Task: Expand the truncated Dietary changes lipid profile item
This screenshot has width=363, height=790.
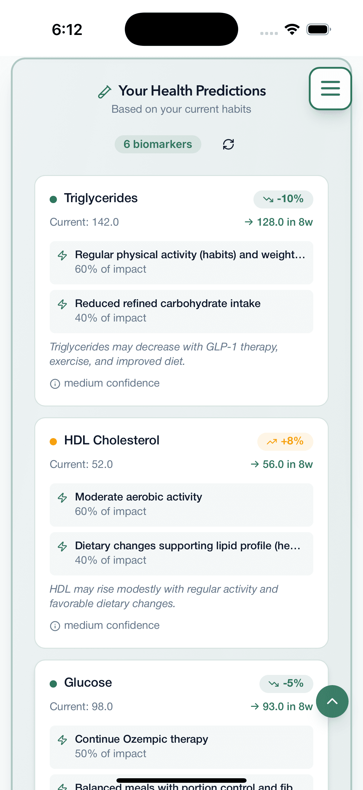Action: [181, 553]
